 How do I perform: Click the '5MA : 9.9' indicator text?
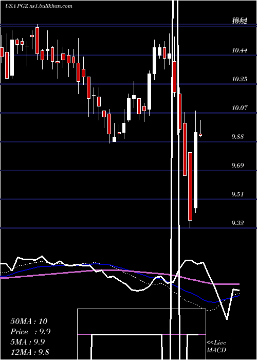pyautogui.click(x=28, y=342)
